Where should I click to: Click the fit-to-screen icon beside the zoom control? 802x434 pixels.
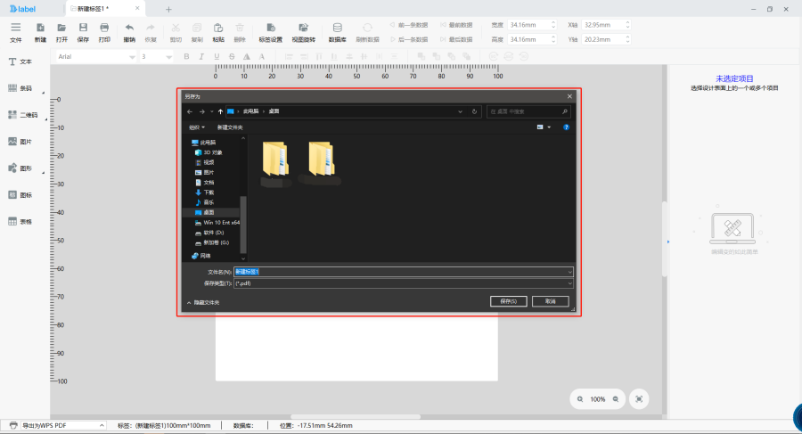(639, 399)
